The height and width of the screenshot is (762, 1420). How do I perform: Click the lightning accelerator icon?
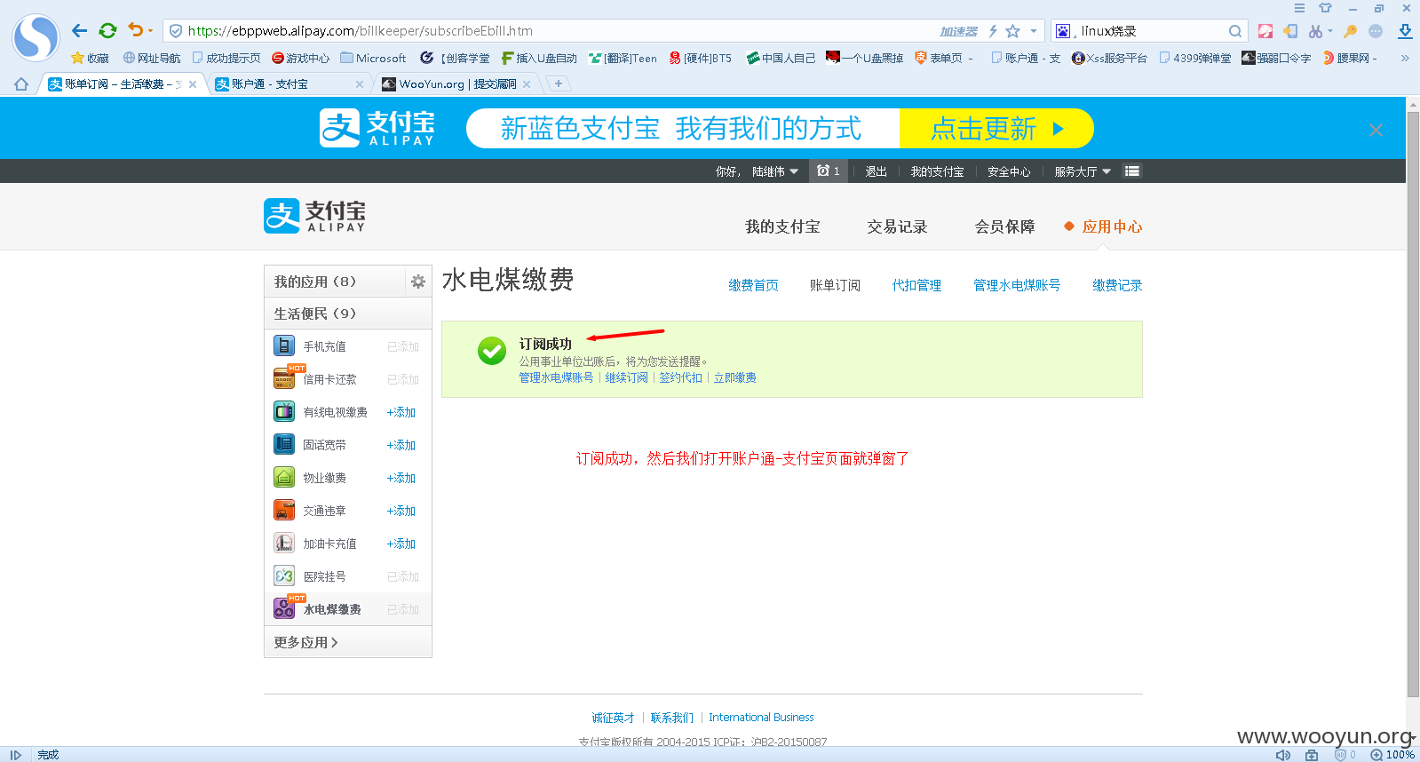(993, 31)
